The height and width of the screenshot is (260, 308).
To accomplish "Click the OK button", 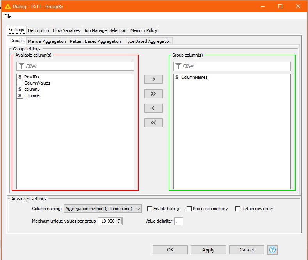I will 170,250.
